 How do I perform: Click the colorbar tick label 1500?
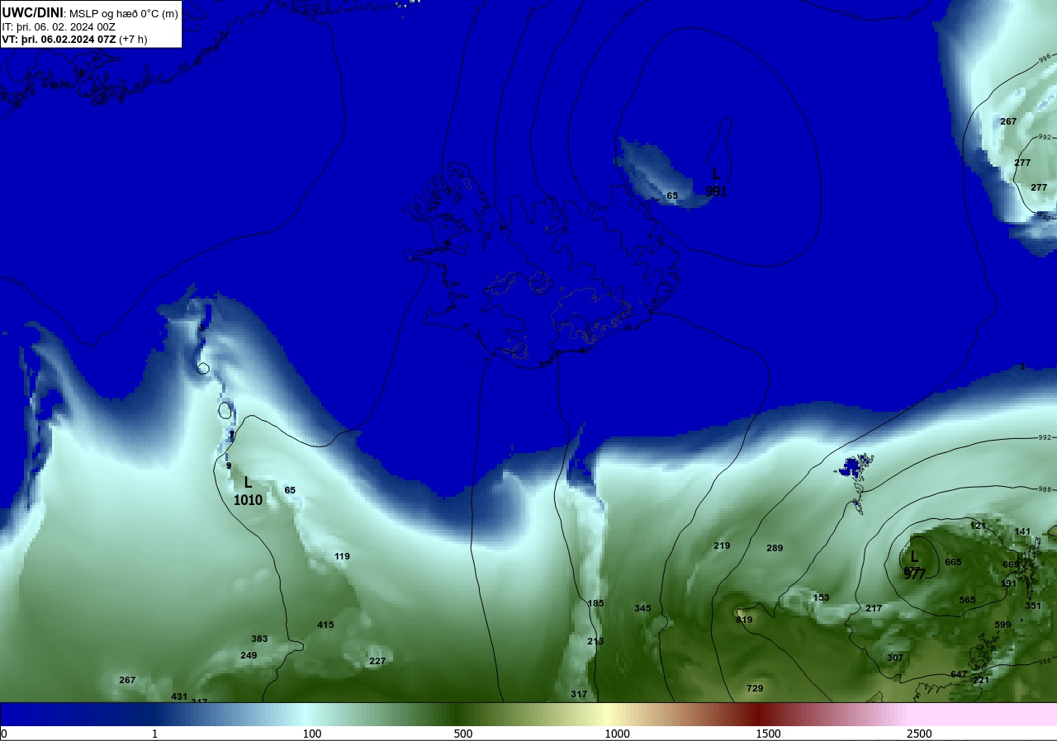[768, 734]
